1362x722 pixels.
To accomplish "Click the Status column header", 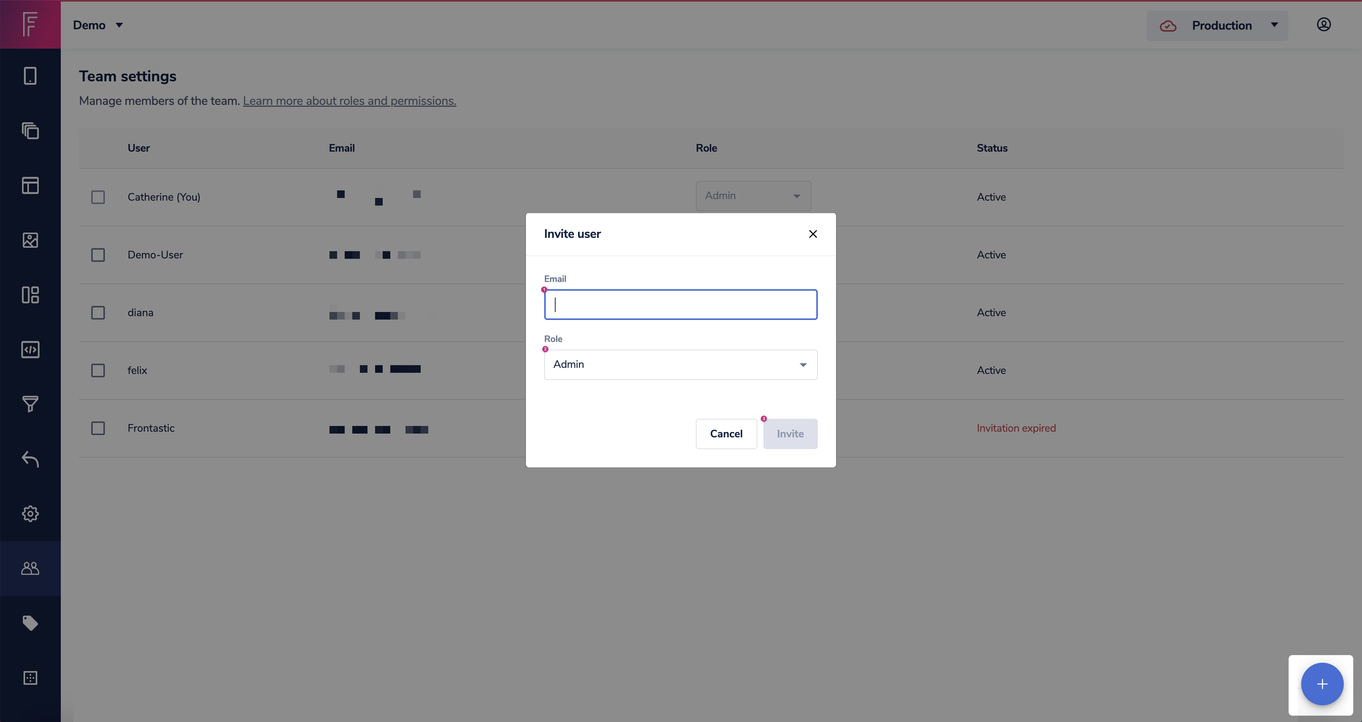I will coord(992,148).
